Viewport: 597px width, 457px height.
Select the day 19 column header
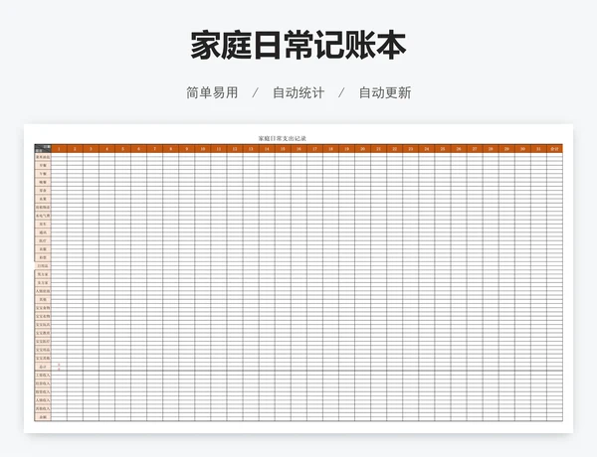tap(347, 149)
